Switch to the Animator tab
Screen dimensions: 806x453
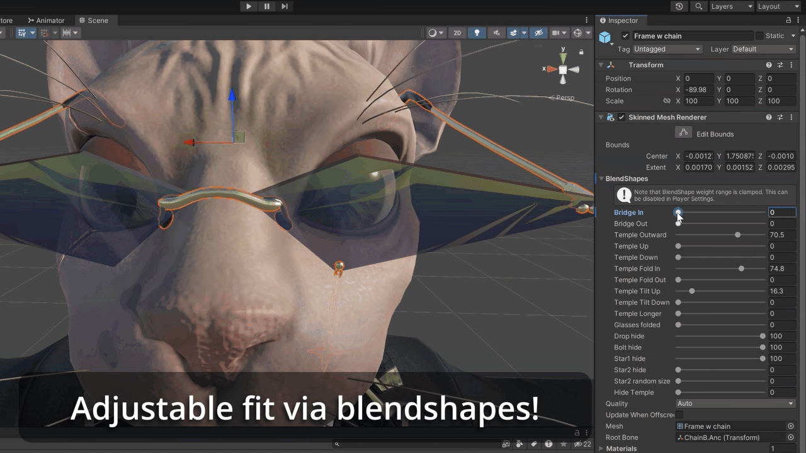pos(46,20)
